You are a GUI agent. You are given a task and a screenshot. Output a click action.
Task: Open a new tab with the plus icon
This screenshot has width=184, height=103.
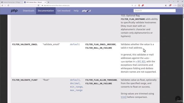(49, 2)
